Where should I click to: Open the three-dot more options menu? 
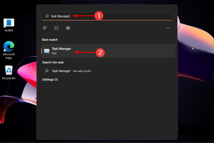pos(168,28)
